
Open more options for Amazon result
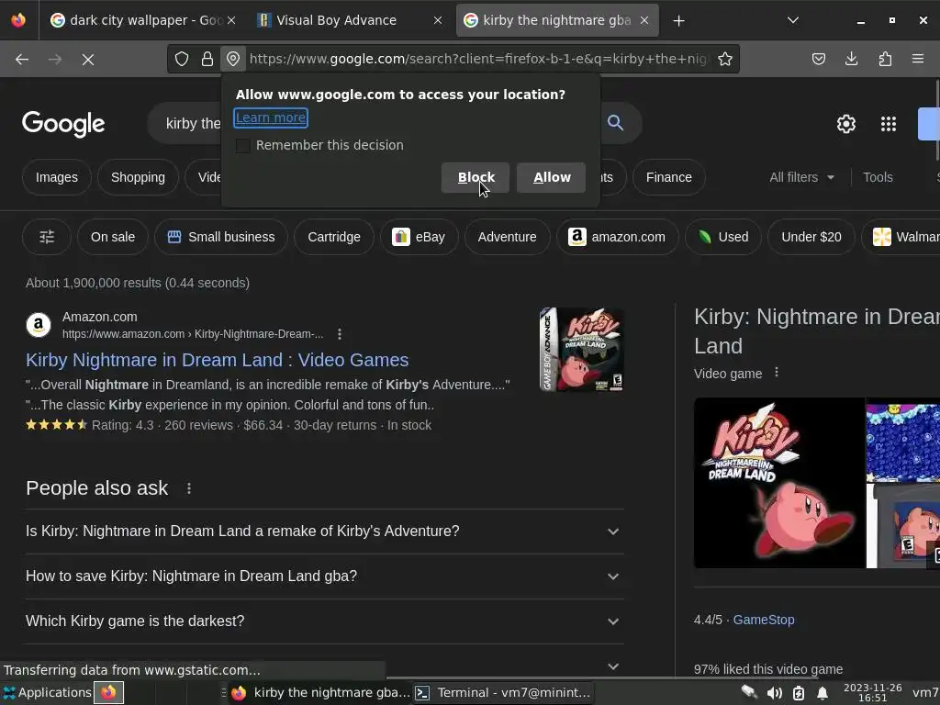340,334
